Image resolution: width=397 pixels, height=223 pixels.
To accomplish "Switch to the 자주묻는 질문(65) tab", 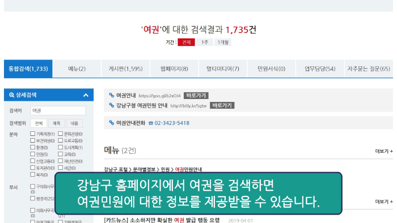I will [369, 68].
